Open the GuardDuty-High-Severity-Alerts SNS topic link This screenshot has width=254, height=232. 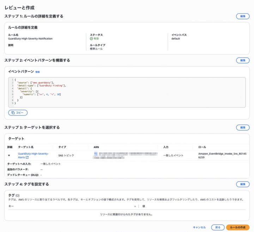click(x=33, y=154)
